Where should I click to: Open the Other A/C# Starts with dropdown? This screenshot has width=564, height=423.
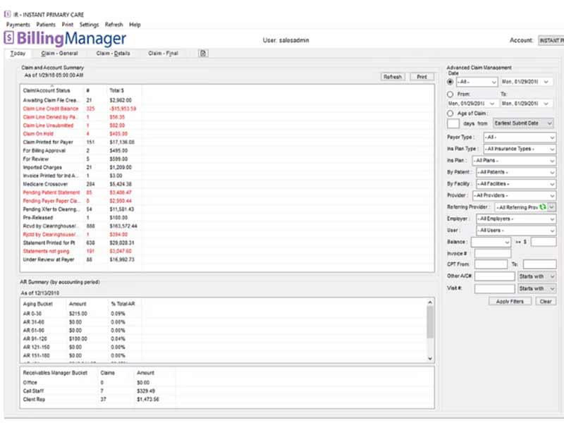tap(537, 276)
